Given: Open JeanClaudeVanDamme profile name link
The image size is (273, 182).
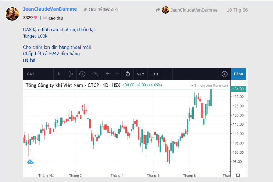Looking at the screenshot, I should 50,9.
